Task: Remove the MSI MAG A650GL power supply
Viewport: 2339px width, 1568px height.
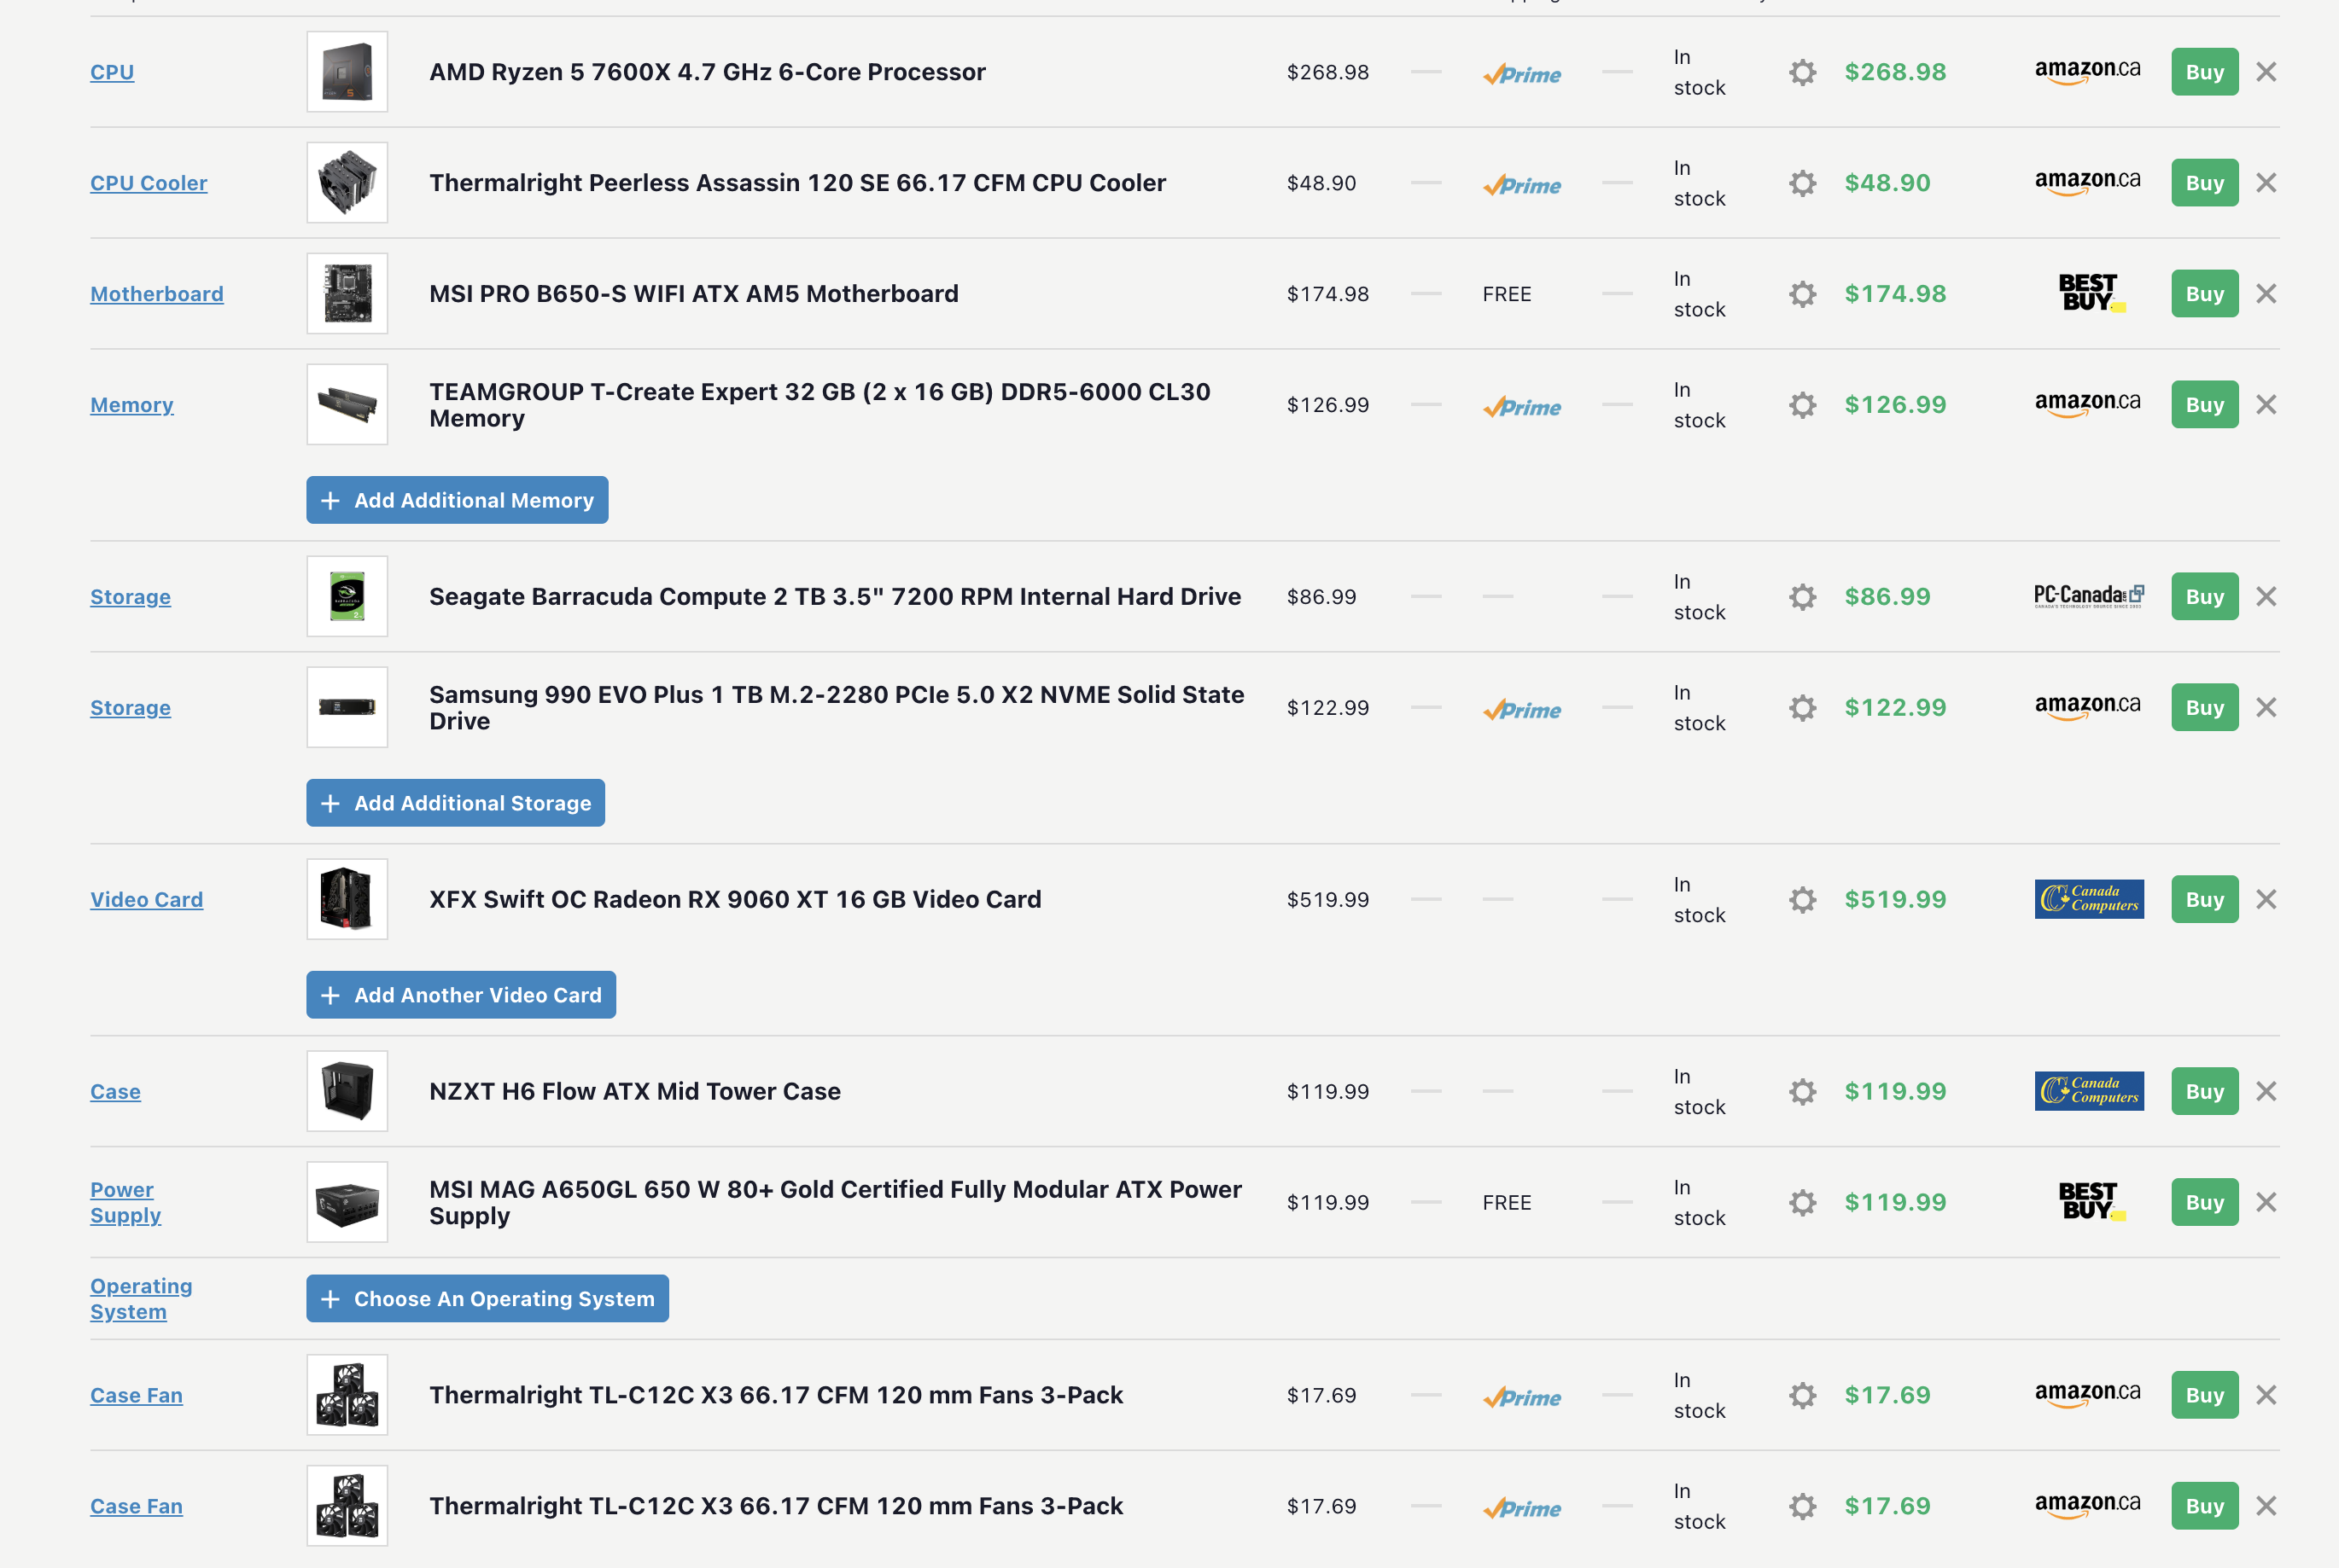Action: click(x=2266, y=1203)
